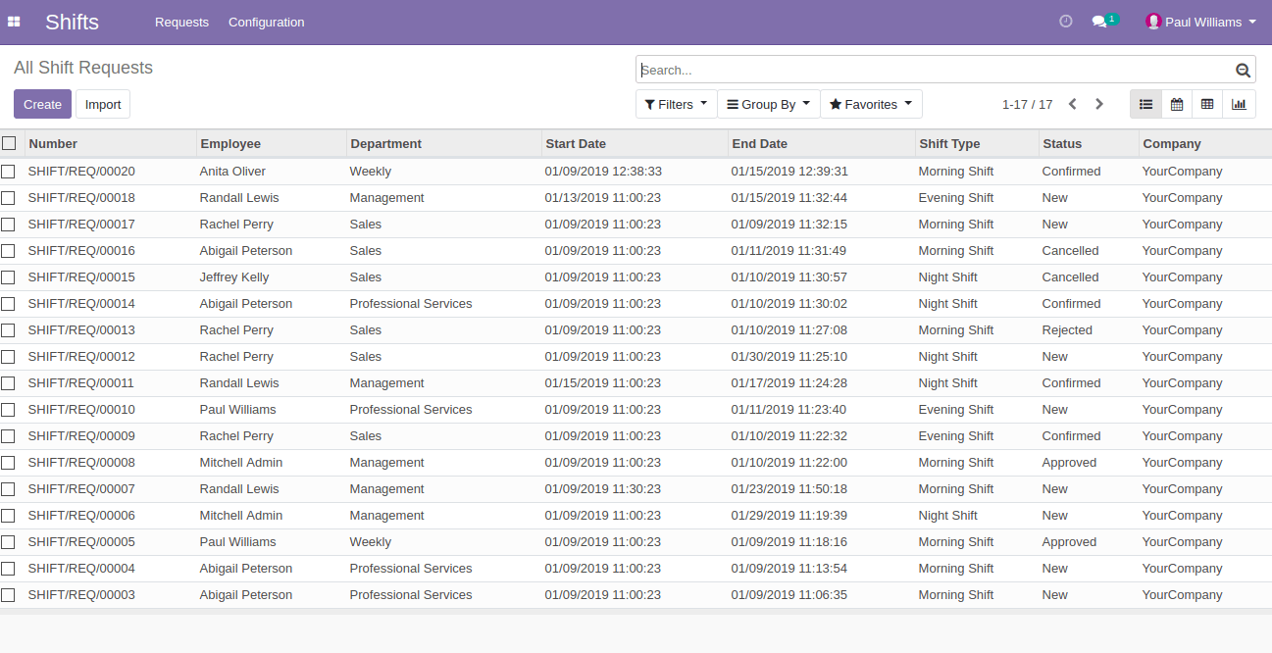Check the SHIFT/REQ/00012 row checkbox
The width and height of the screenshot is (1272, 653).
[x=8, y=357]
